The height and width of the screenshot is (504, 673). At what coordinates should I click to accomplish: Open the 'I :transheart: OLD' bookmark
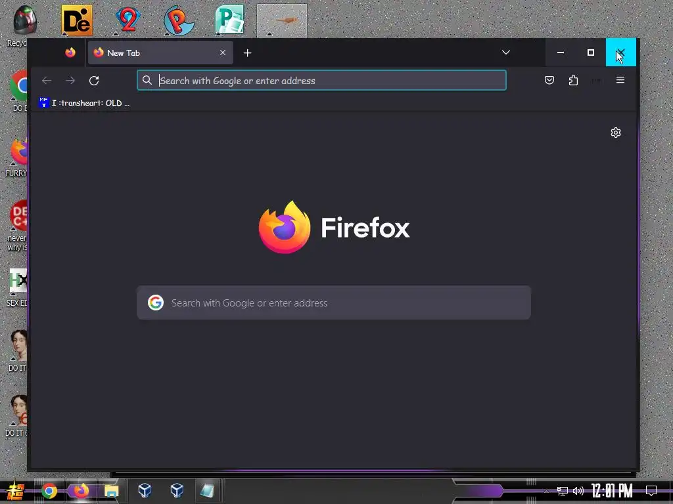coord(84,103)
